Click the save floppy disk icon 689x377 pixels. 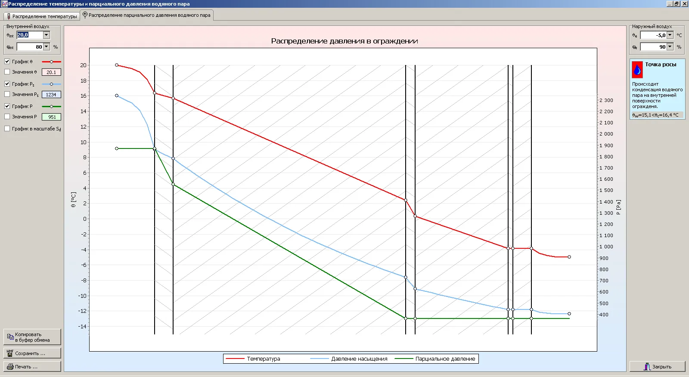[10, 353]
